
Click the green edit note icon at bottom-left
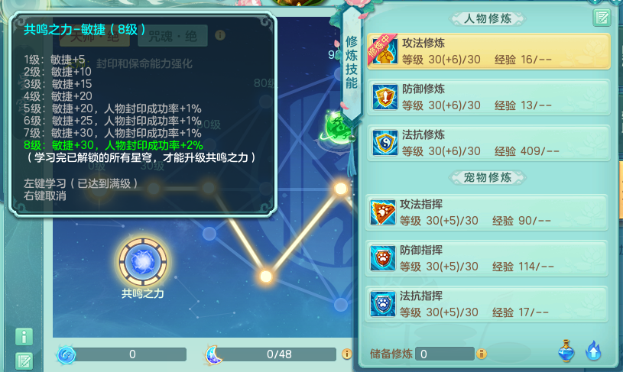(24, 361)
